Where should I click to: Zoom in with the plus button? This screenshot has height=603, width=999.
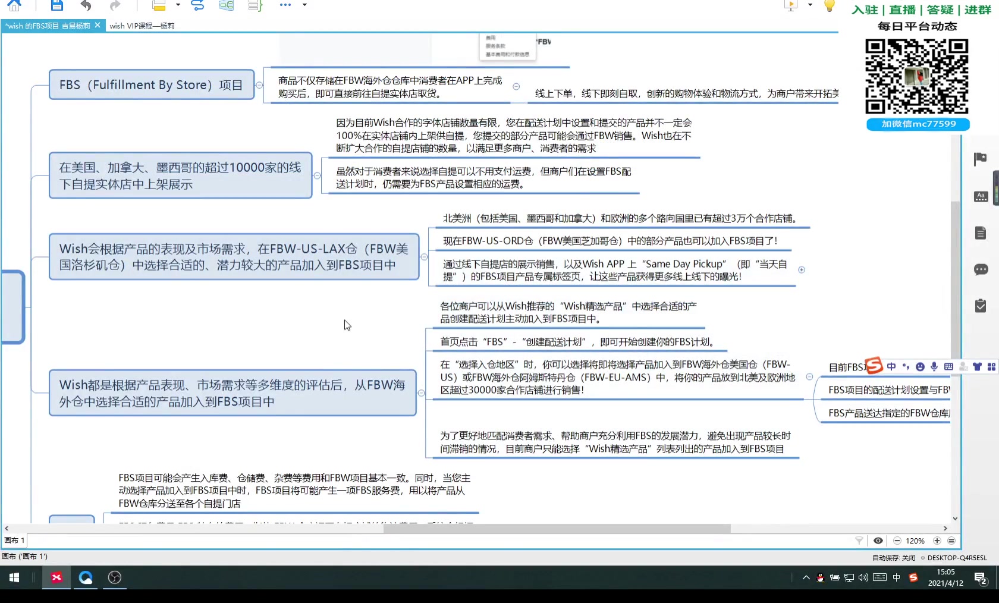pyautogui.click(x=937, y=541)
